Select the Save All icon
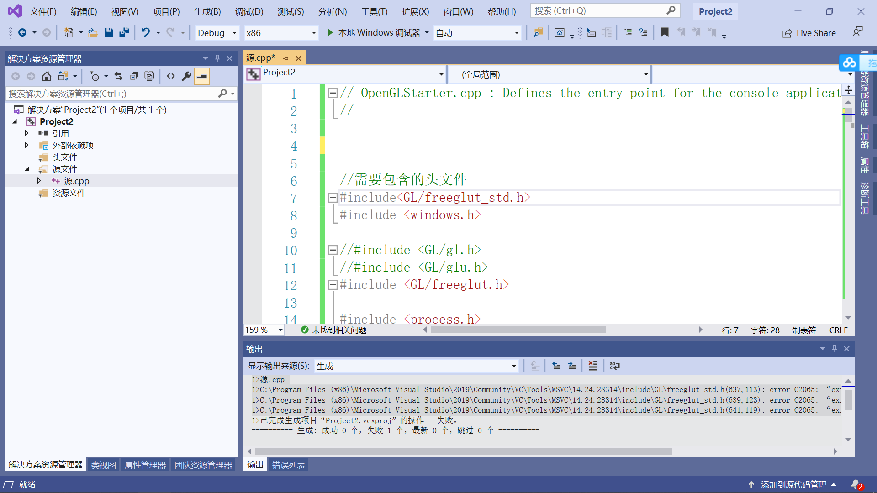Screen dimensions: 877x493 click(x=124, y=32)
